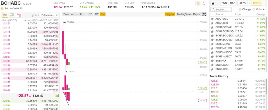Click the trade history scrollbar
268x110 pixels.
tap(266, 86)
